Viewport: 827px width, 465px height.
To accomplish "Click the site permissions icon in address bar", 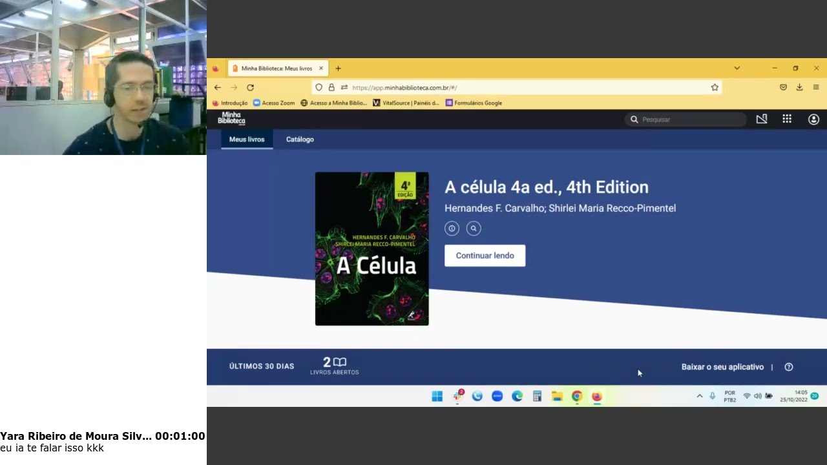I will 344,87.
